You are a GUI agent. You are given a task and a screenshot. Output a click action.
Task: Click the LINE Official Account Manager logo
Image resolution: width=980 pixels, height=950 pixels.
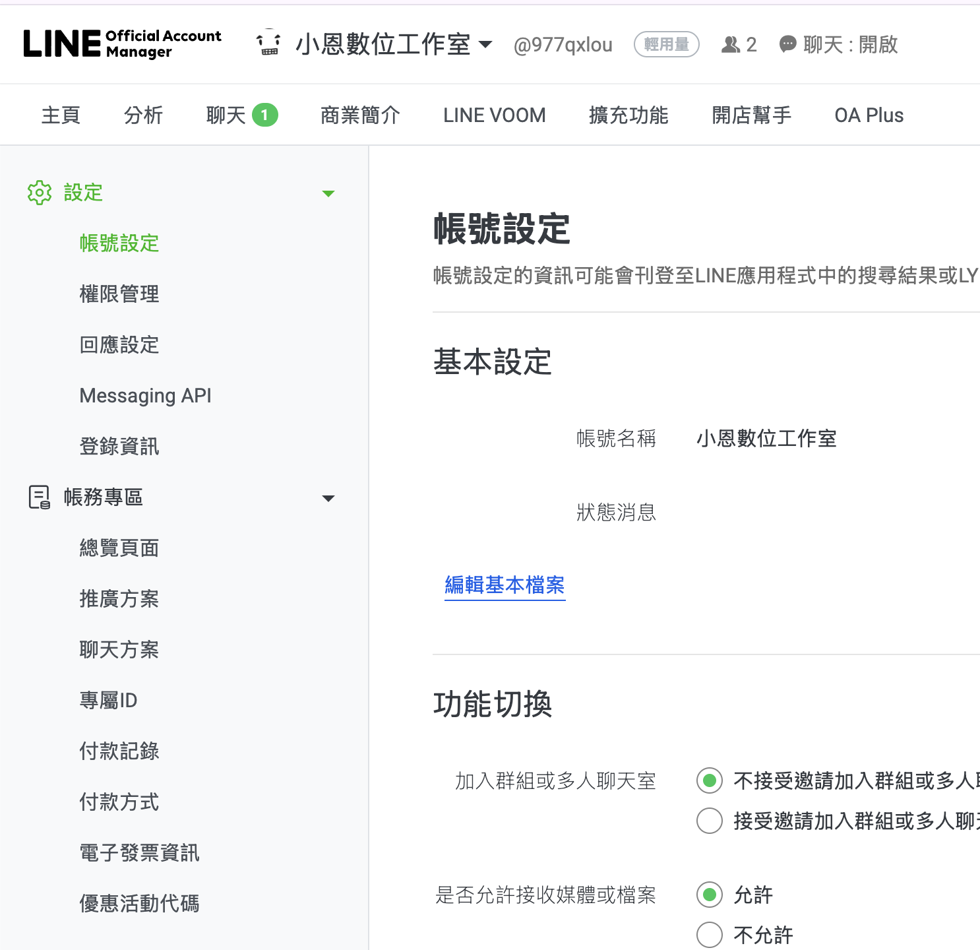click(122, 44)
